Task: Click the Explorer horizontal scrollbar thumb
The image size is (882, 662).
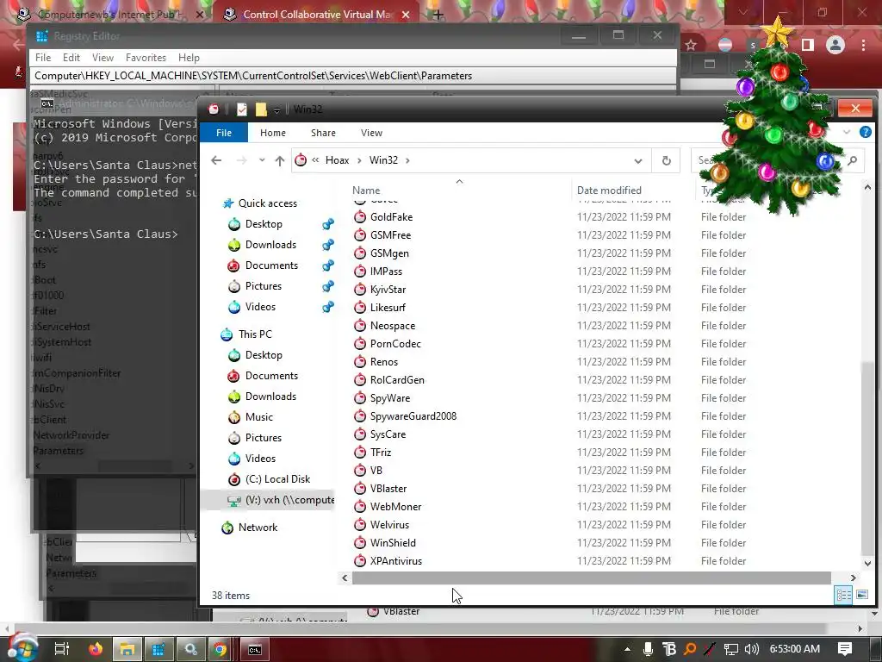Action: [591, 578]
